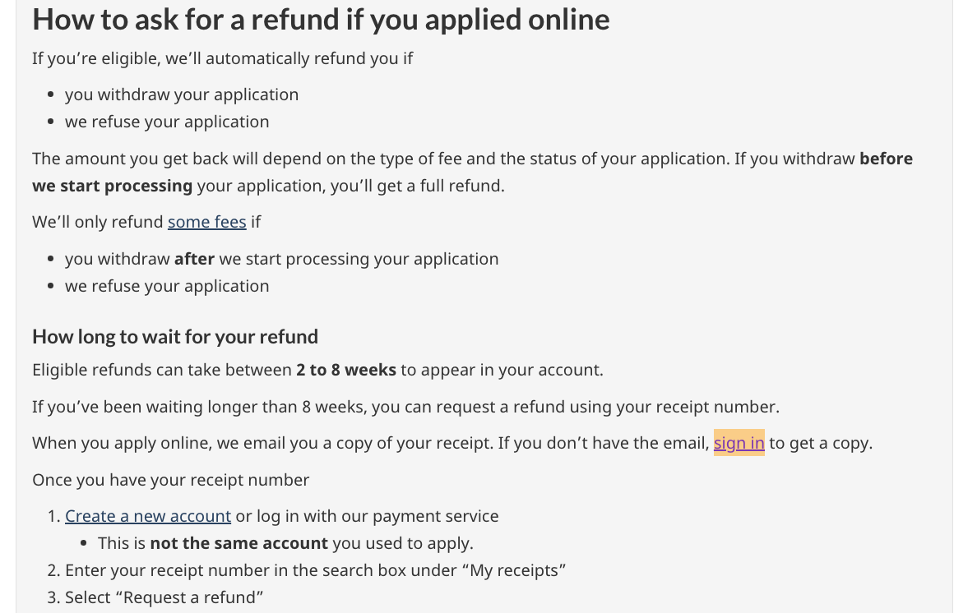Click the first "we refuse your application" bullet
Viewport: 954px width, 613px height.
[x=167, y=122]
